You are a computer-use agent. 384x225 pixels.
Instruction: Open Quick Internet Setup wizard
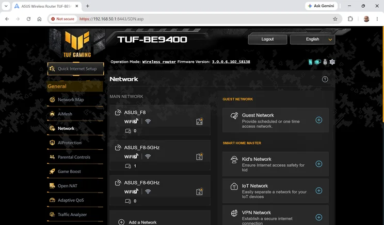coord(76,68)
